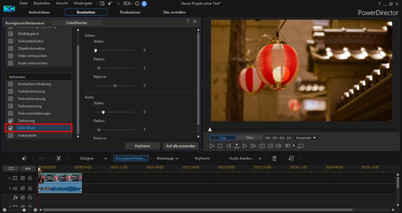
Task: Click the magic tool sparkle icon
Action: click(24, 158)
